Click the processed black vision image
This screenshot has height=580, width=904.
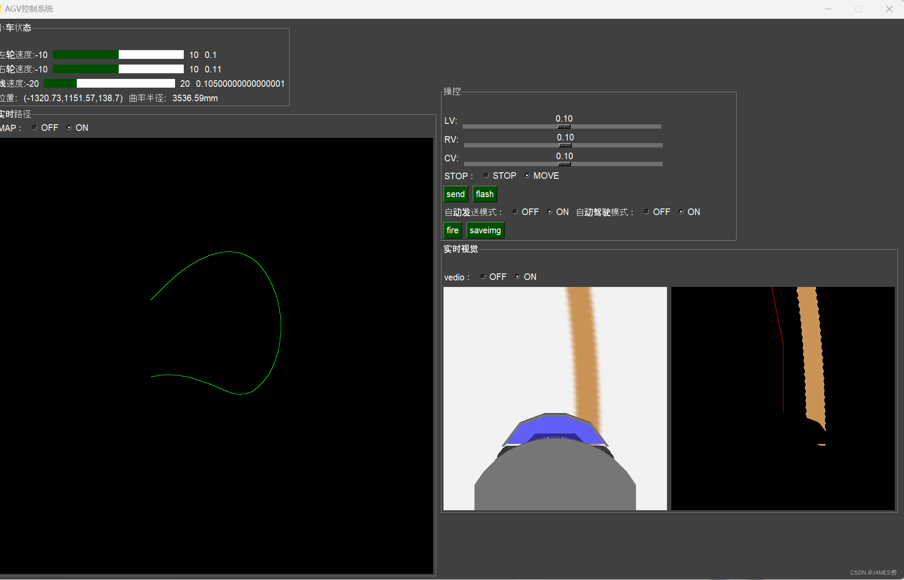[x=783, y=398]
